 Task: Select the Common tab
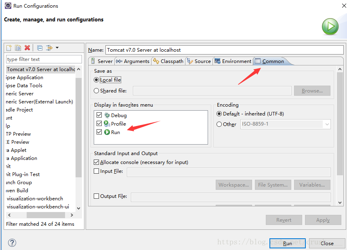(269, 61)
